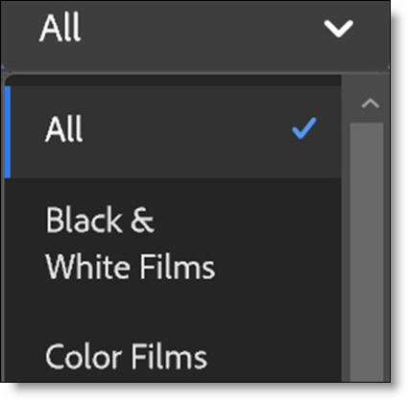Choose Black & White Films from the list
408x400 pixels.
click(x=173, y=243)
